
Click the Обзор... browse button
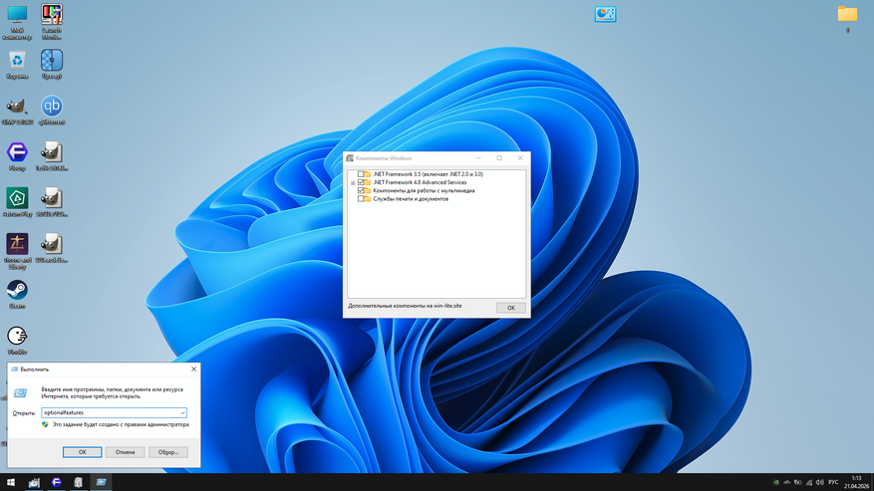coord(167,452)
